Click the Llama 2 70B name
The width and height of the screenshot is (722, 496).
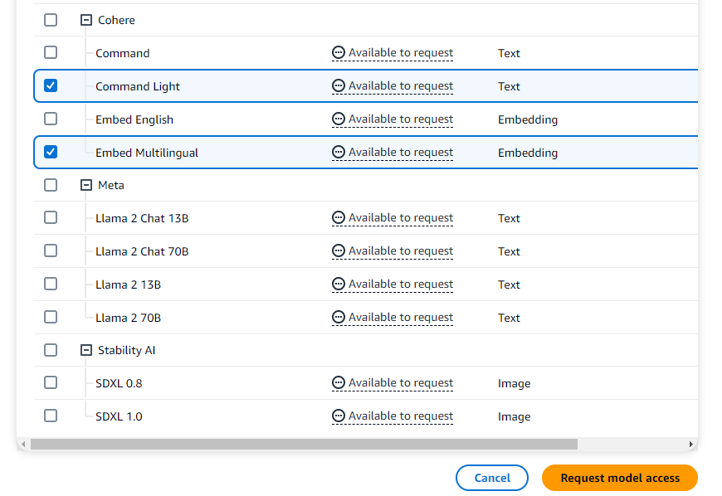click(128, 318)
